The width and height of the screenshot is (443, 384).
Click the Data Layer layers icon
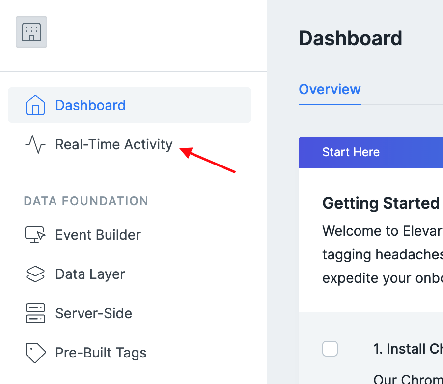(35, 274)
